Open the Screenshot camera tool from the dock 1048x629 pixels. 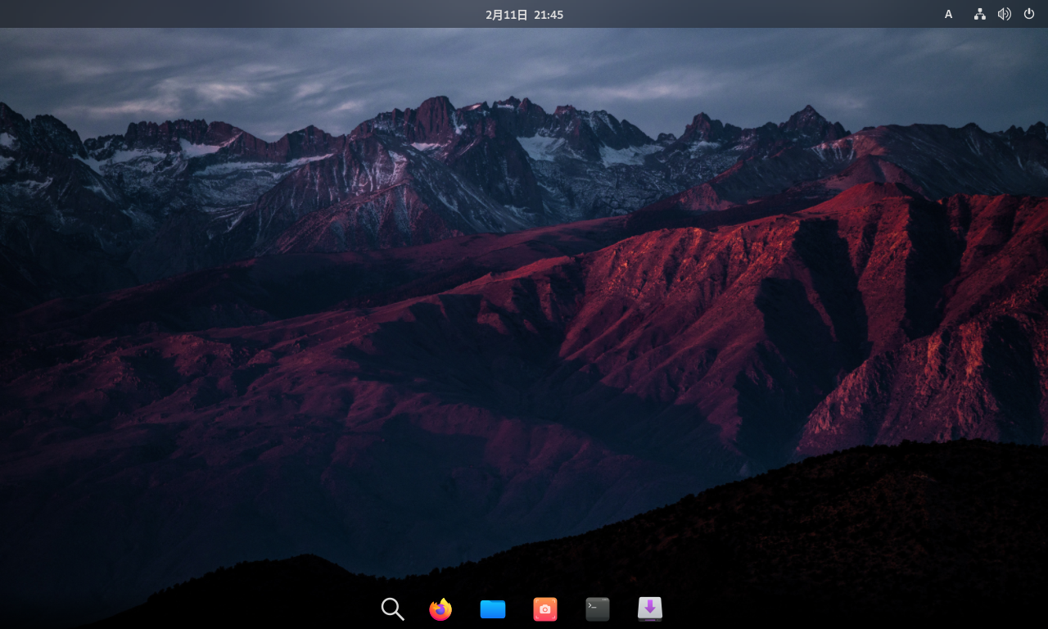544,609
